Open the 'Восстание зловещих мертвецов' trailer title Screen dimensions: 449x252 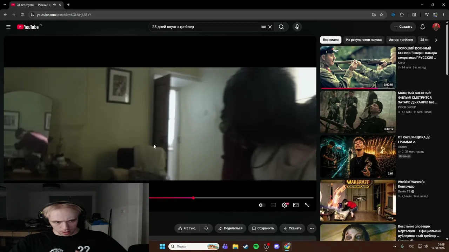coord(420,231)
